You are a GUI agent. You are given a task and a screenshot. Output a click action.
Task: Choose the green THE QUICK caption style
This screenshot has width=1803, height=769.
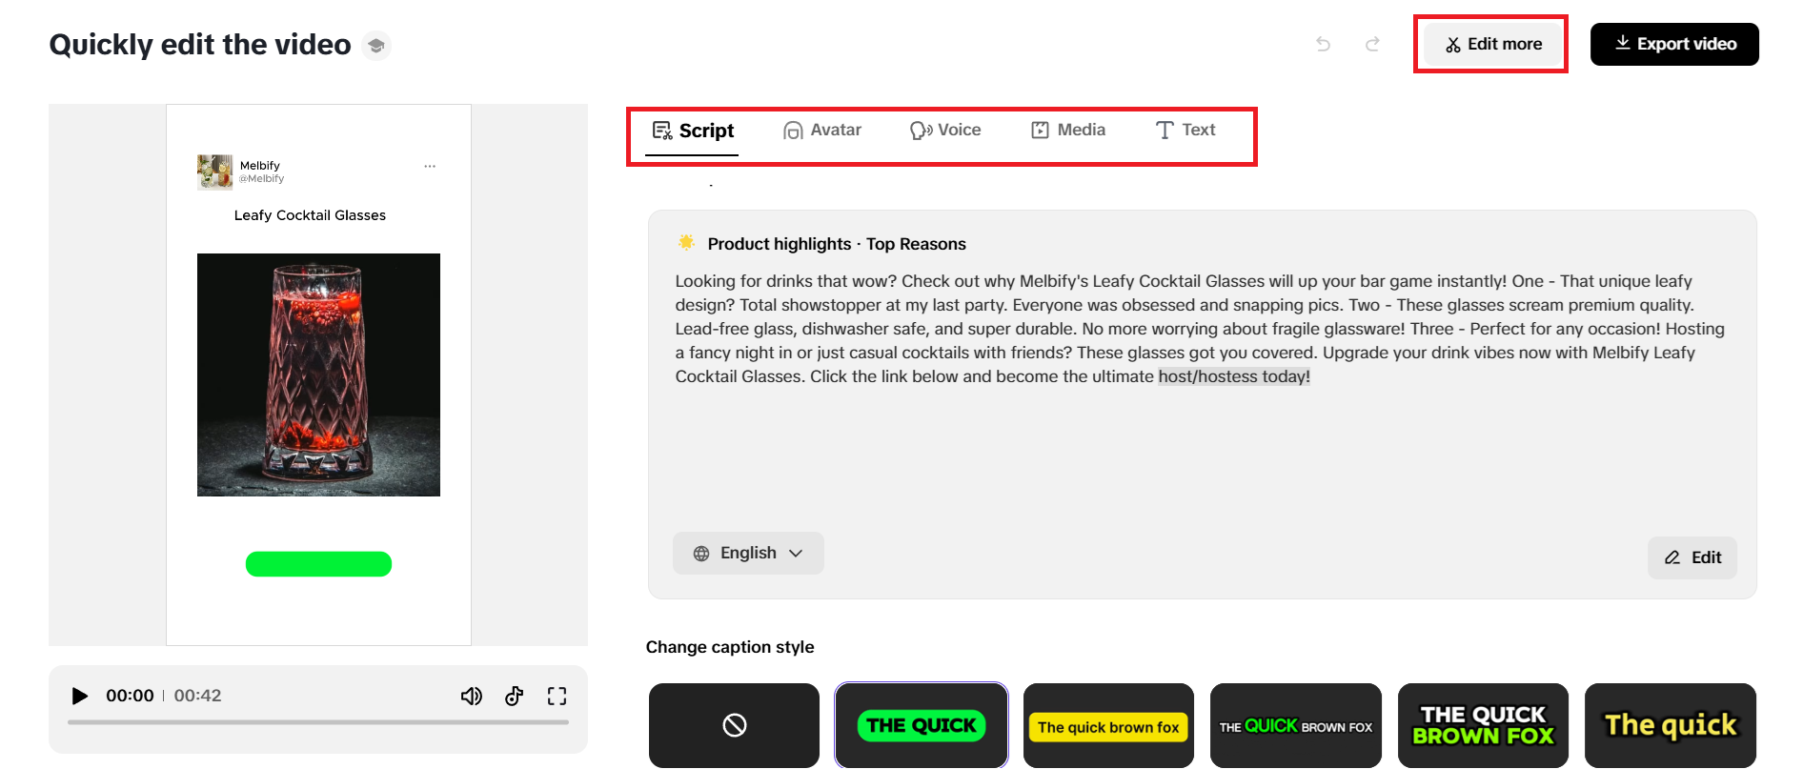[x=921, y=725]
